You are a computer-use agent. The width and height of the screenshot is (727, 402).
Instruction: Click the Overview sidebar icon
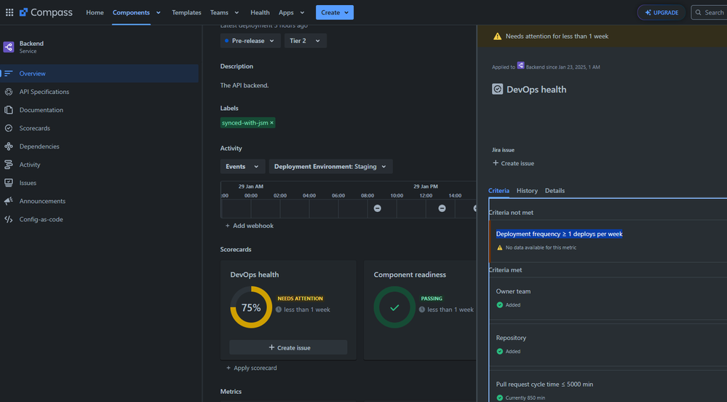click(8, 74)
